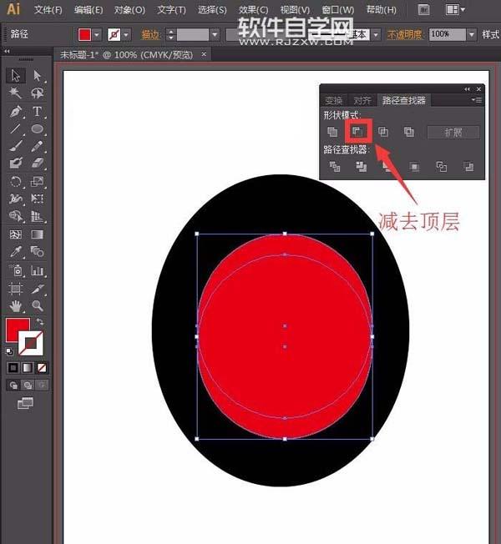Click Trim pathfinder icon
This screenshot has height=544, width=501.
tap(362, 167)
